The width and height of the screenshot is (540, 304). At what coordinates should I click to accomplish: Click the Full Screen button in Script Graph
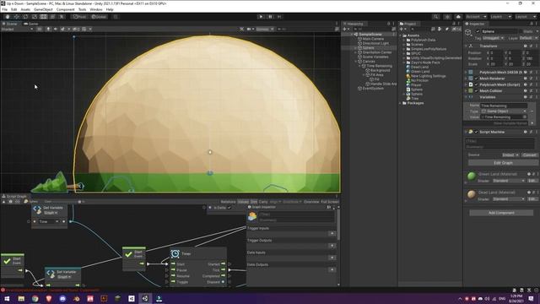click(x=329, y=202)
